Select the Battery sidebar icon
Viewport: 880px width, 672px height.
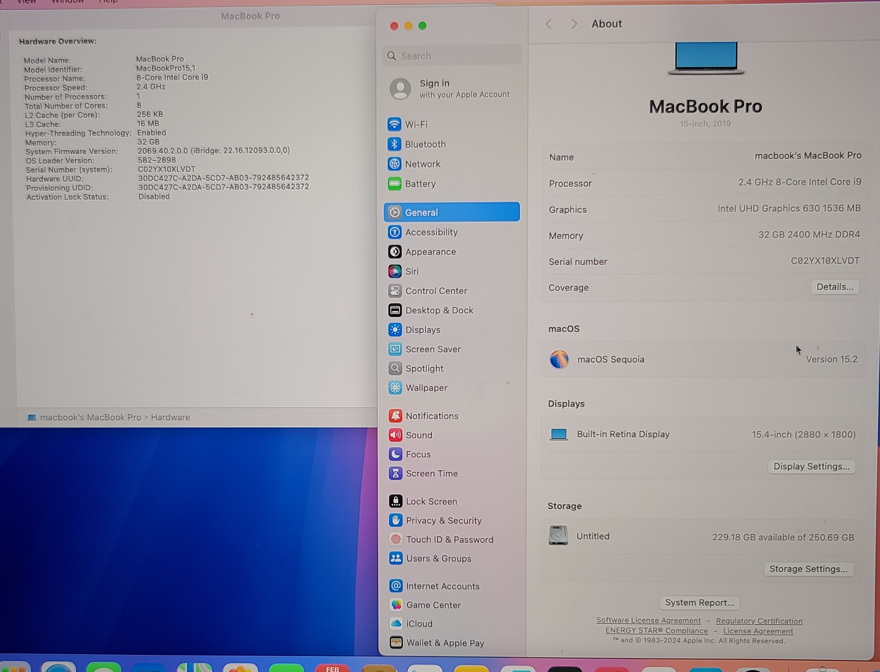coord(394,184)
